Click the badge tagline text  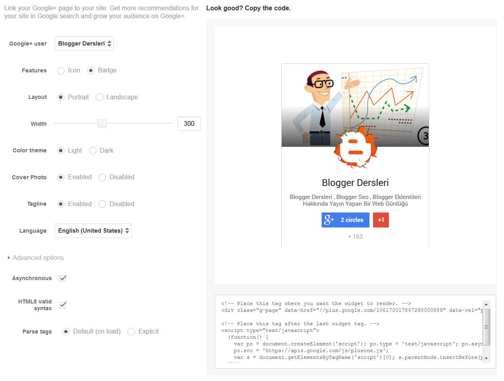point(355,201)
